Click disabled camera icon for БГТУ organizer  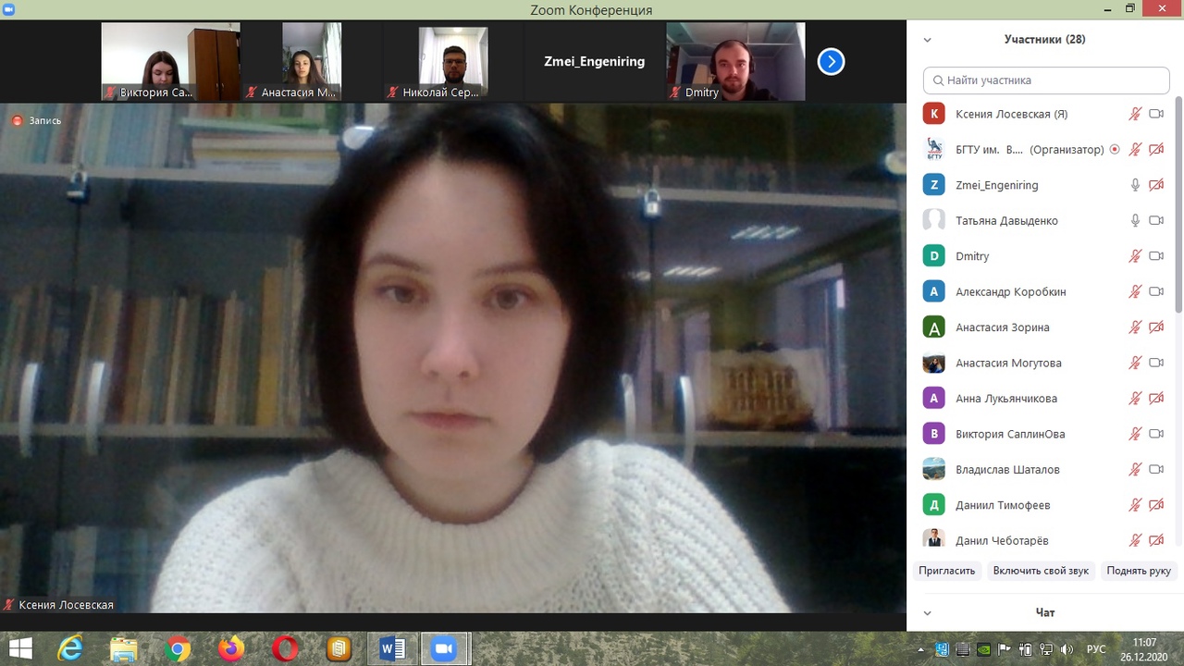click(x=1155, y=149)
